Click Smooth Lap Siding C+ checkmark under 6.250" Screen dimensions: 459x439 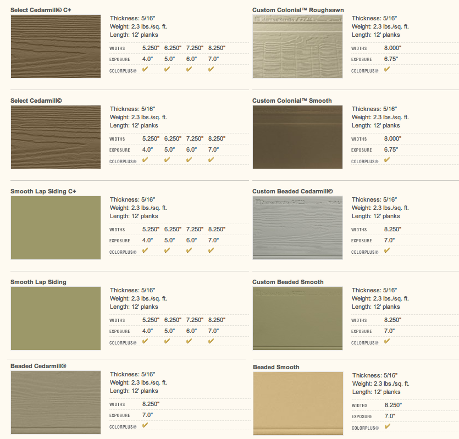(x=167, y=251)
